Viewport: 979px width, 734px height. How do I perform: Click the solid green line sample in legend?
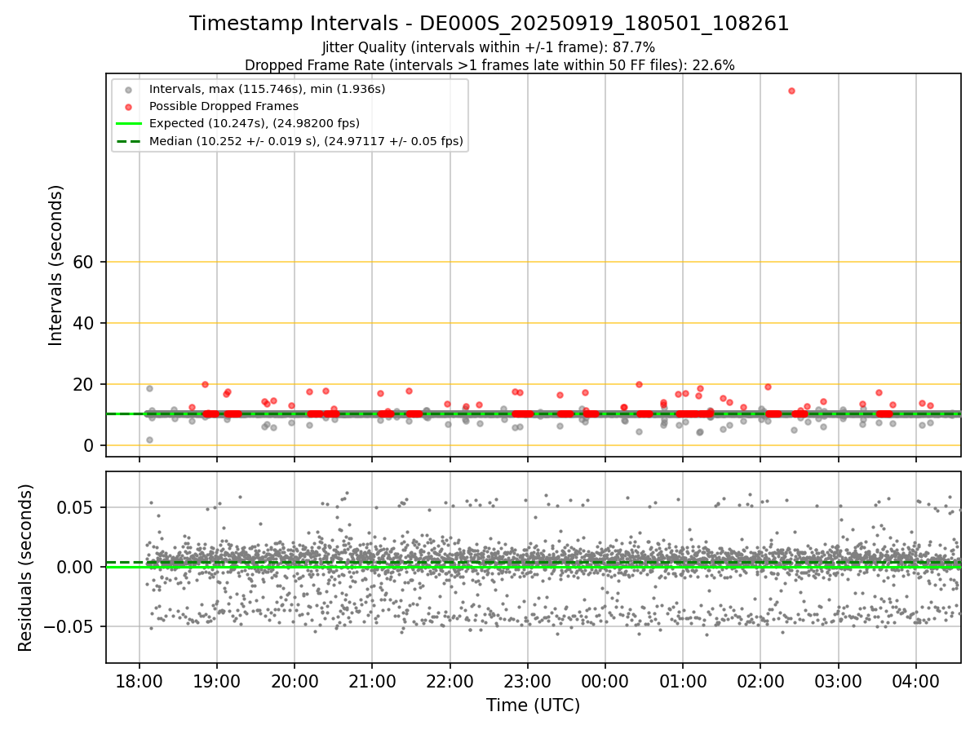pyautogui.click(x=128, y=124)
